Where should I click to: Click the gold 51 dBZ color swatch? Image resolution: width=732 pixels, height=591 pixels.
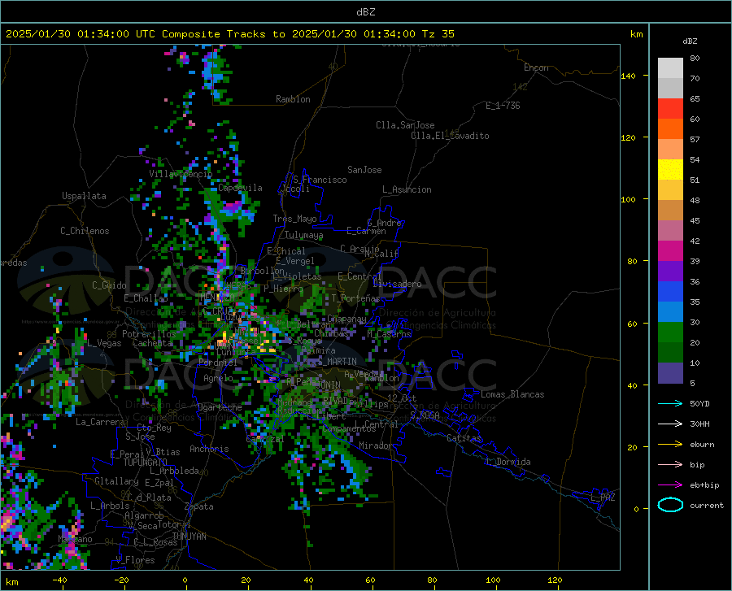tap(670, 190)
